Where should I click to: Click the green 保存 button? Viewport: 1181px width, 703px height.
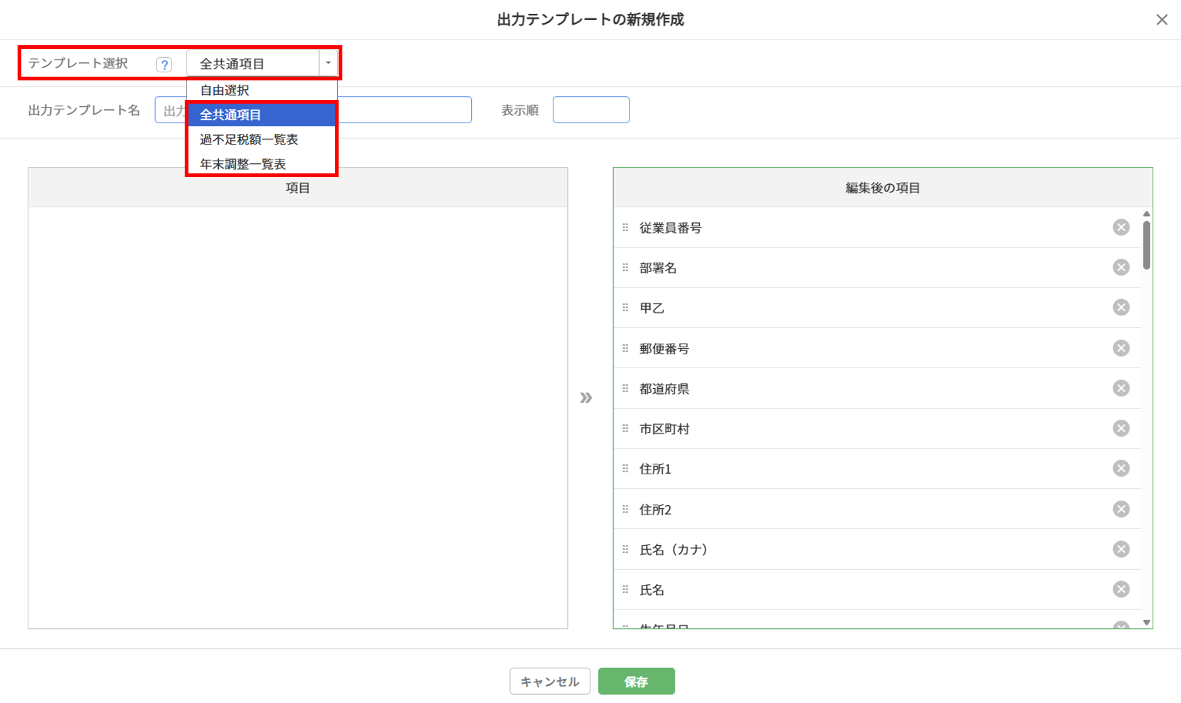pyautogui.click(x=636, y=682)
